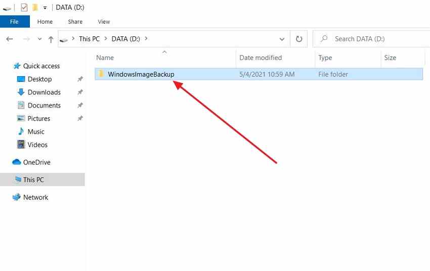Open the address bar history dropdown
Viewport: 430px width, 271px height.
282,39
